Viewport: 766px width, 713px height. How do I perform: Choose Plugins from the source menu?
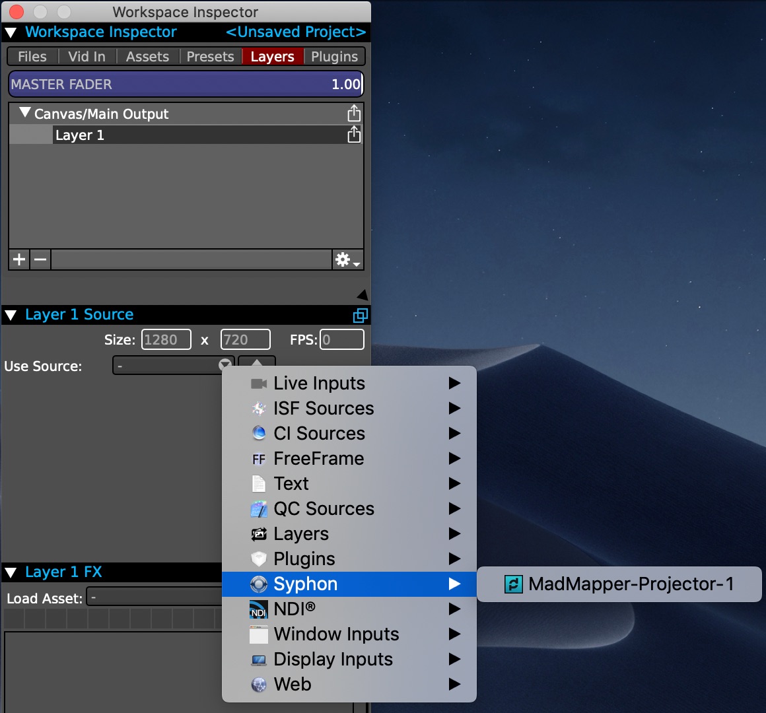click(349, 559)
